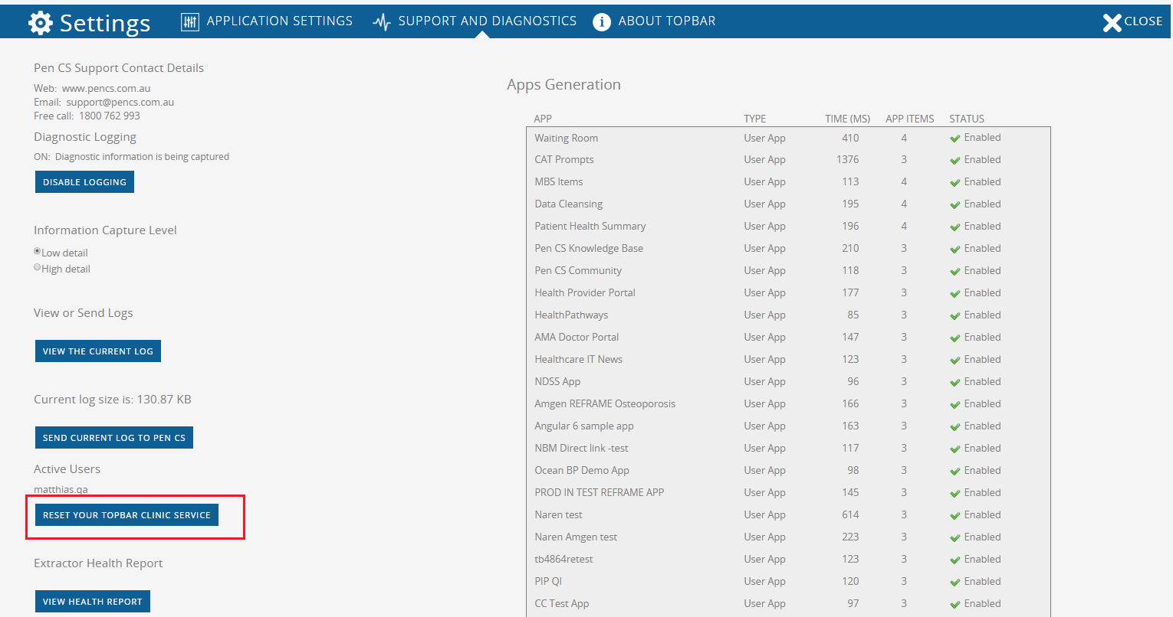Select the CAT Prompts app name

(x=563, y=159)
